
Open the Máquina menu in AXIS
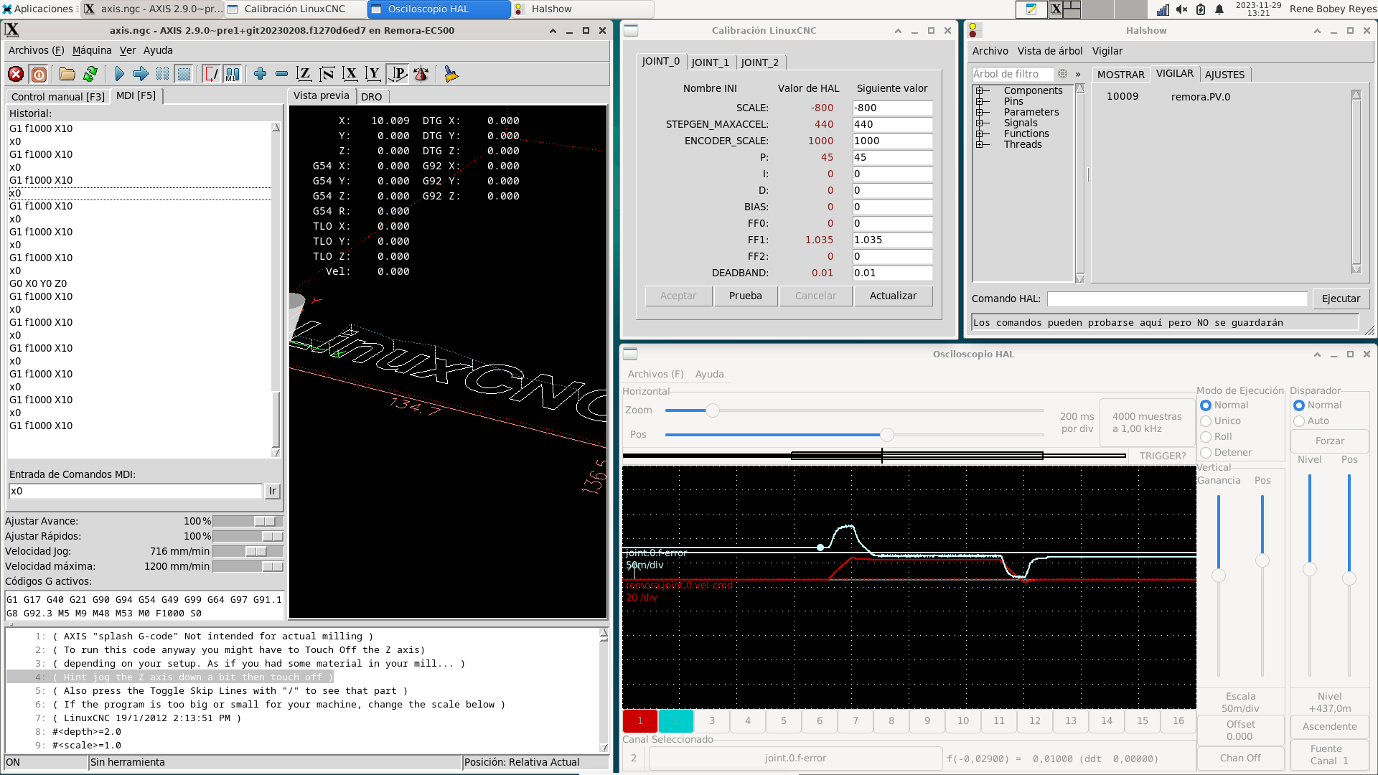(92, 50)
